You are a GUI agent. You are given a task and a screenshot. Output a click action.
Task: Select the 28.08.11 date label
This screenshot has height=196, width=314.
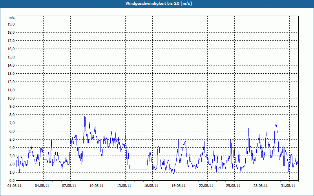point(261,185)
